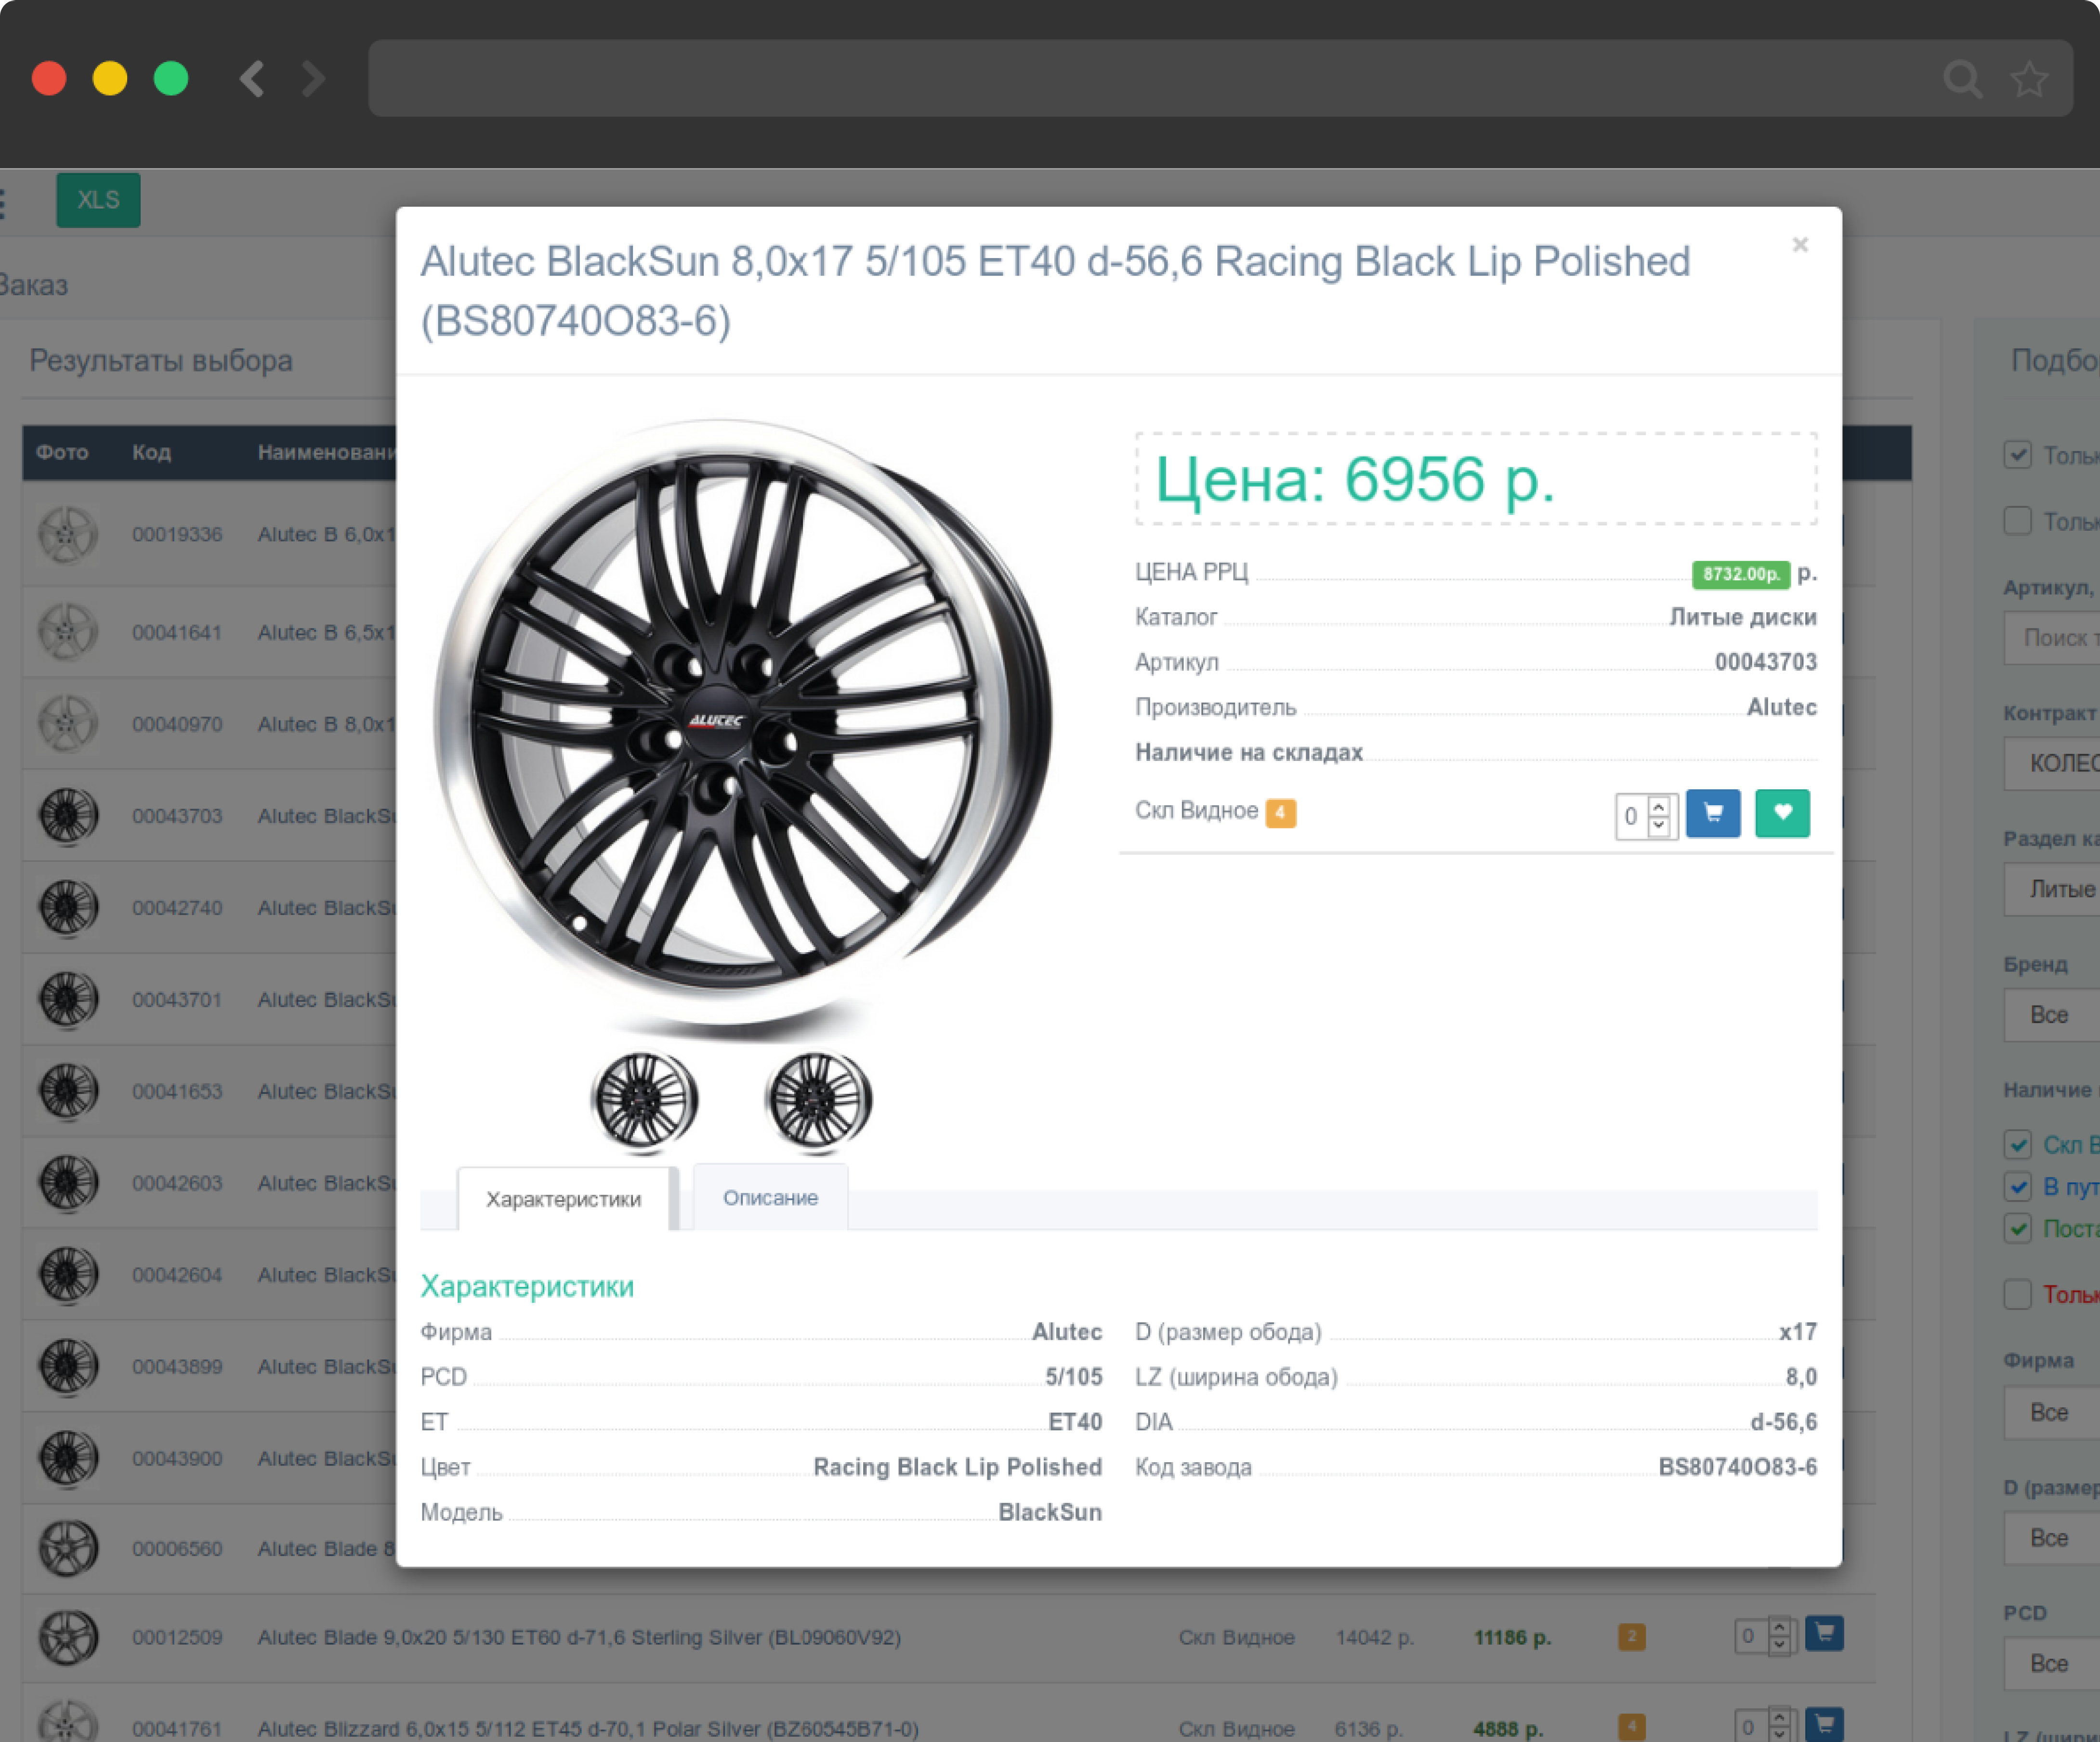Image resolution: width=2100 pixels, height=1742 pixels.
Task: Click the orange stock badge in row 00041761
Action: tap(1632, 1727)
